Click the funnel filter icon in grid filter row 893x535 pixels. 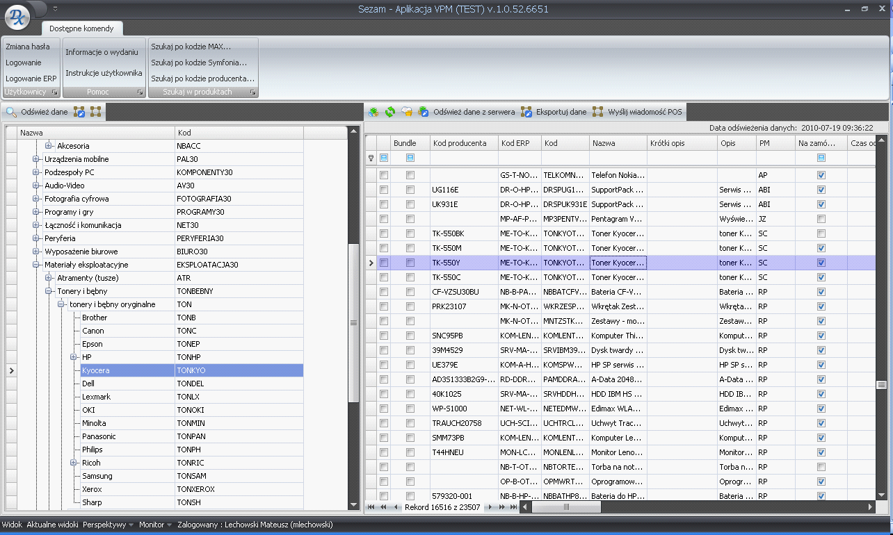coord(371,158)
